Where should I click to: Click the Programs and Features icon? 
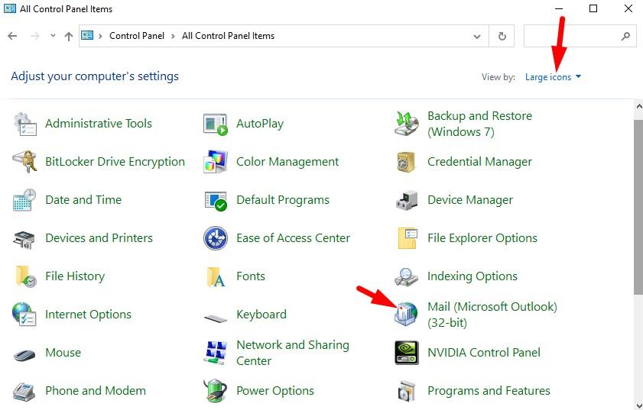[408, 391]
